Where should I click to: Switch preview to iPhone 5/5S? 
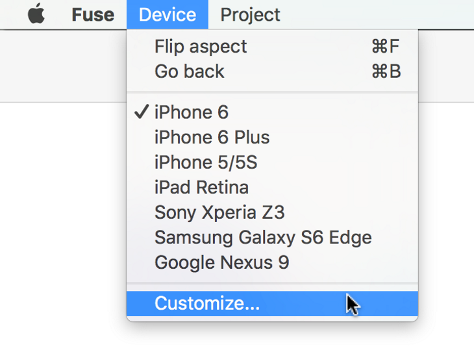[x=272, y=162]
